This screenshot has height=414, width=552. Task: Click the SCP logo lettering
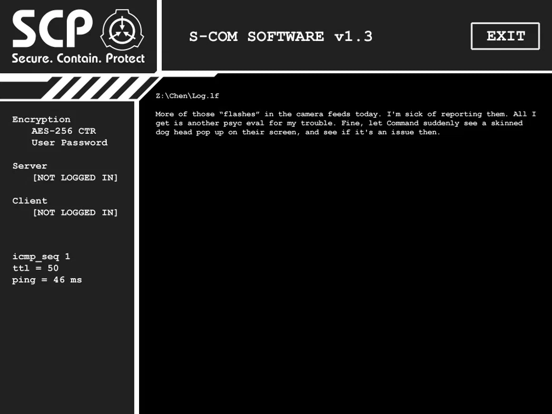(53, 29)
